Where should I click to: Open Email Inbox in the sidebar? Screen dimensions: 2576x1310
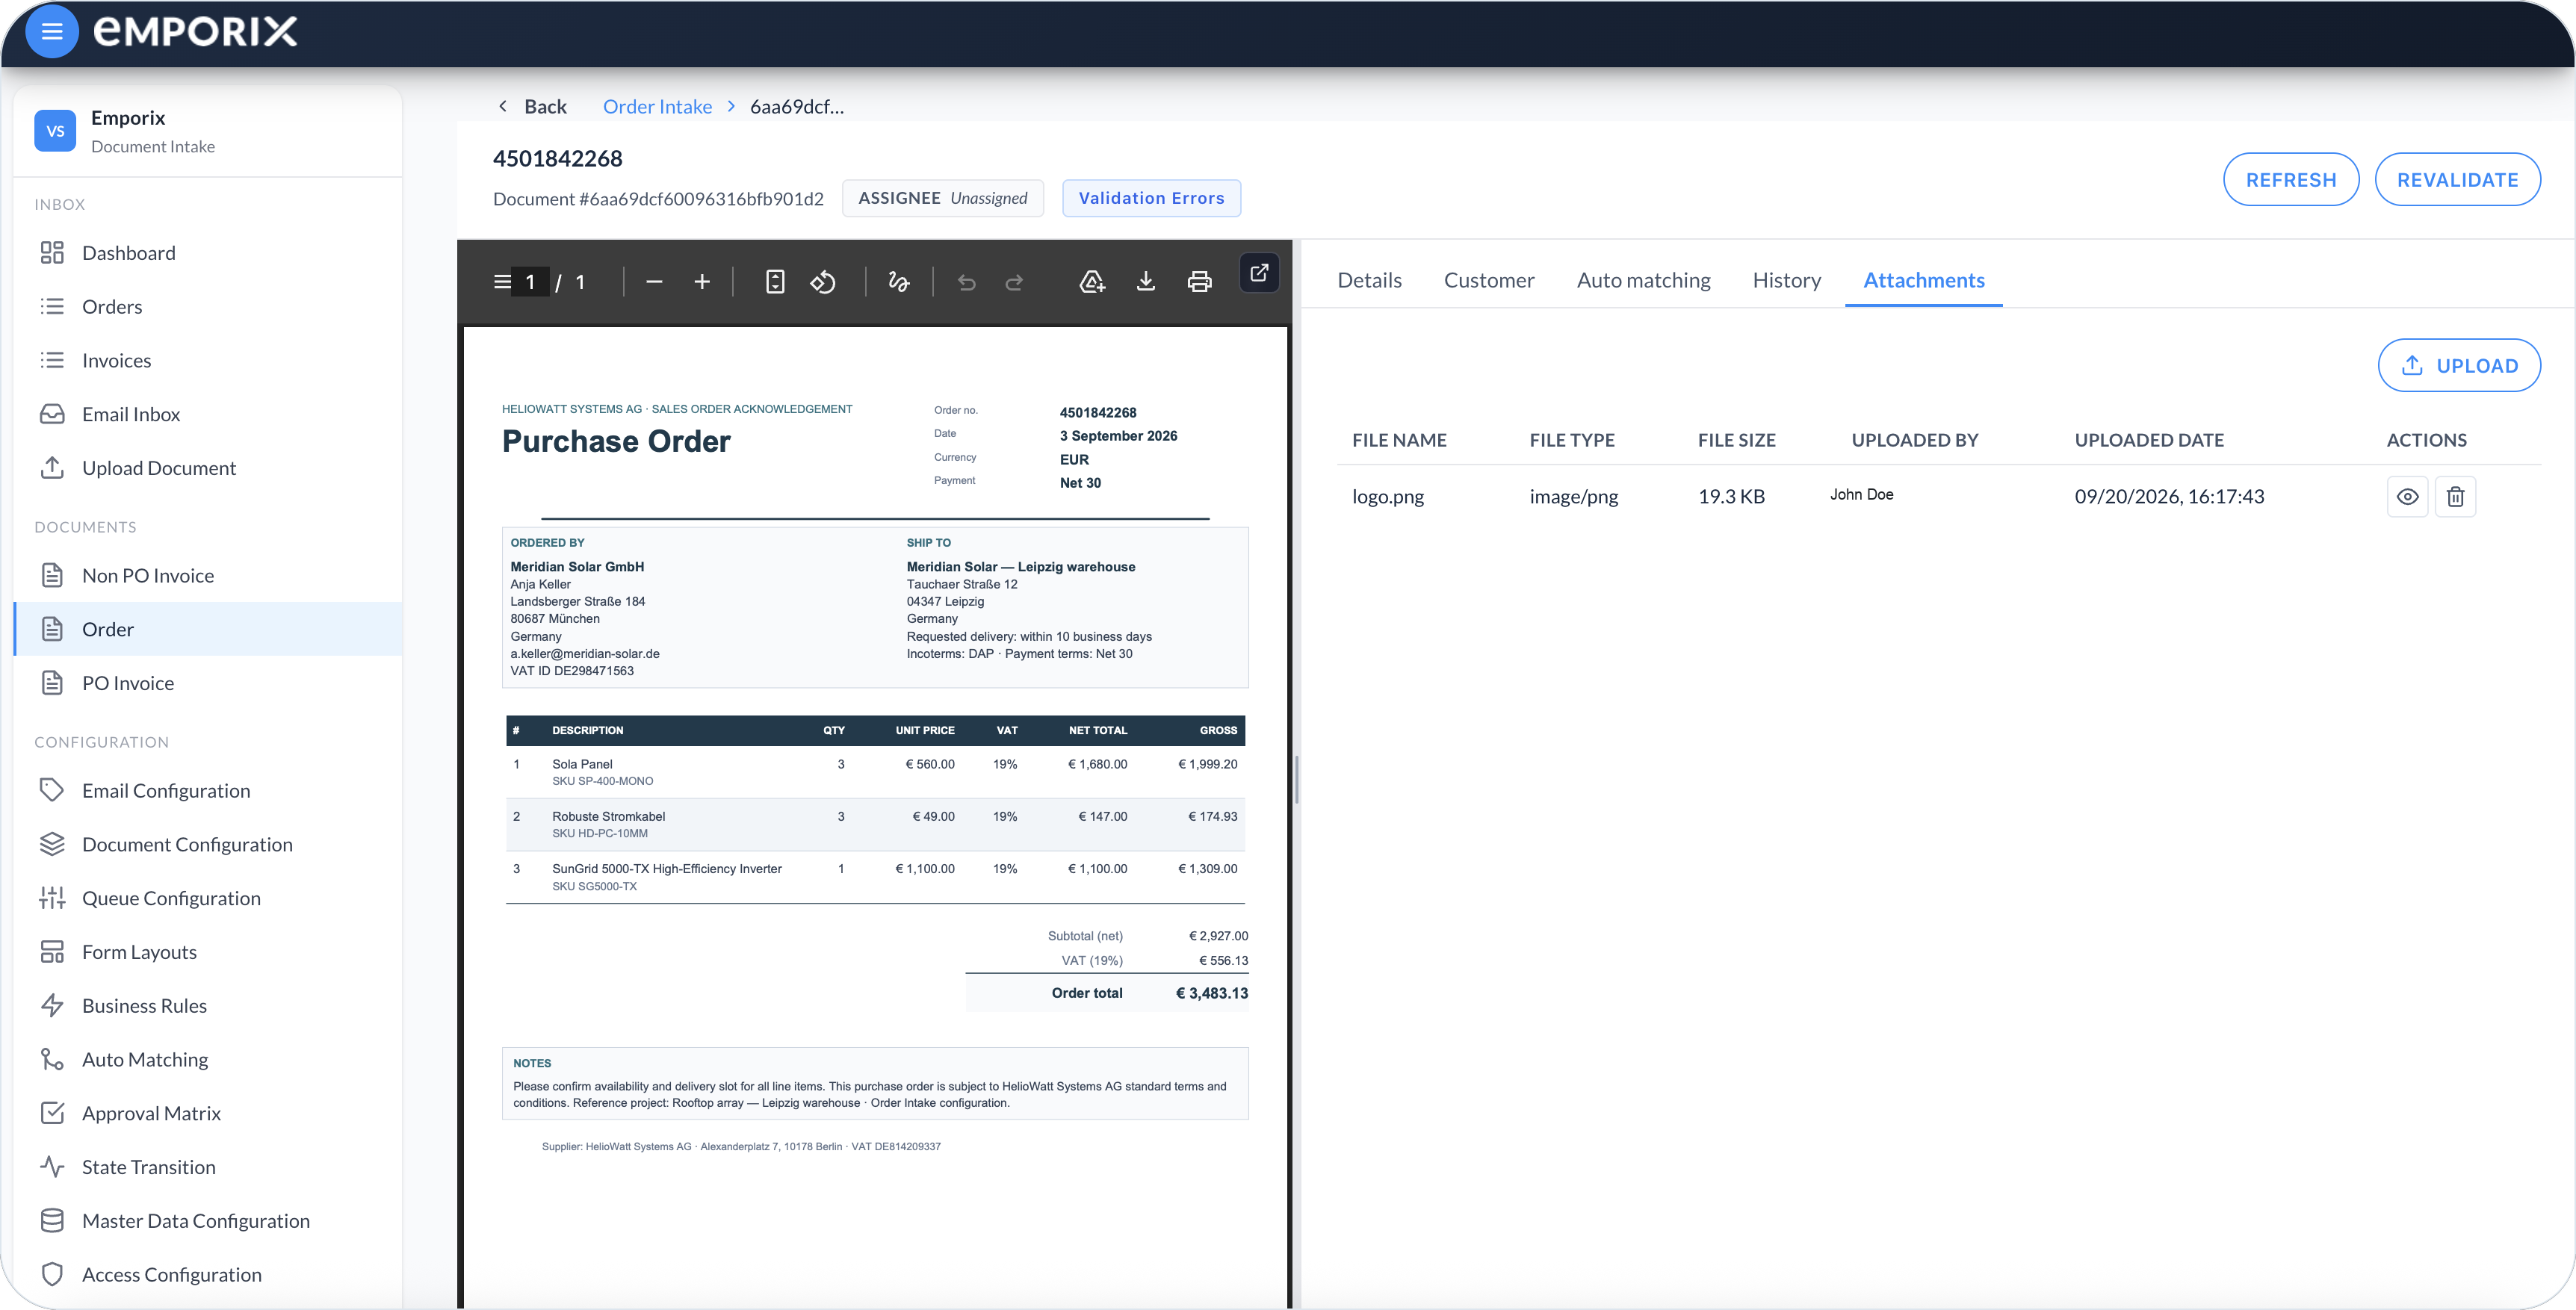click(208, 415)
